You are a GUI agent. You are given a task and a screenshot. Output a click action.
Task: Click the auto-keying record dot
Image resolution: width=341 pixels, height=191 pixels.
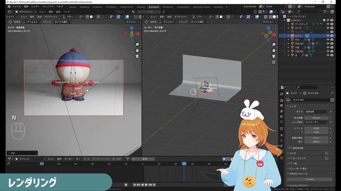(126, 185)
